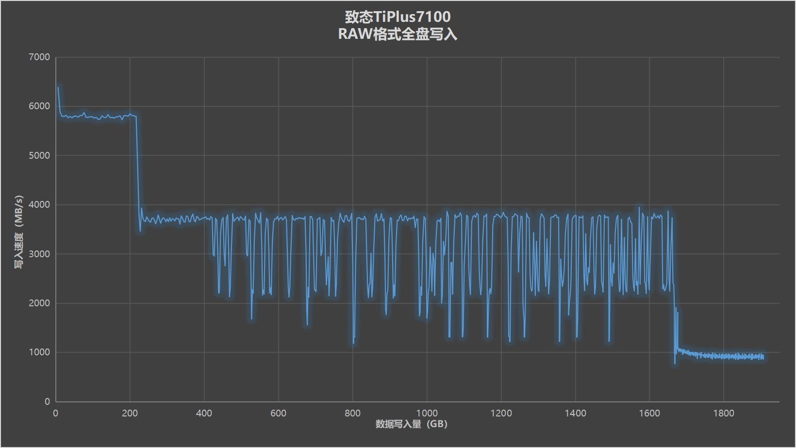Click the 600 tick label on X-axis
Viewport: 796px width, 448px height.
coord(278,414)
